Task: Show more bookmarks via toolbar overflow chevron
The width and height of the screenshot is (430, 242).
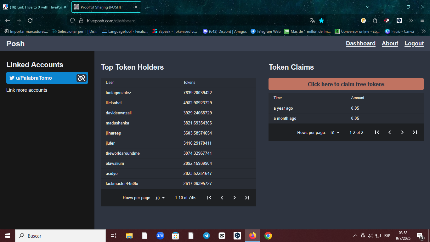Action: [x=423, y=31]
